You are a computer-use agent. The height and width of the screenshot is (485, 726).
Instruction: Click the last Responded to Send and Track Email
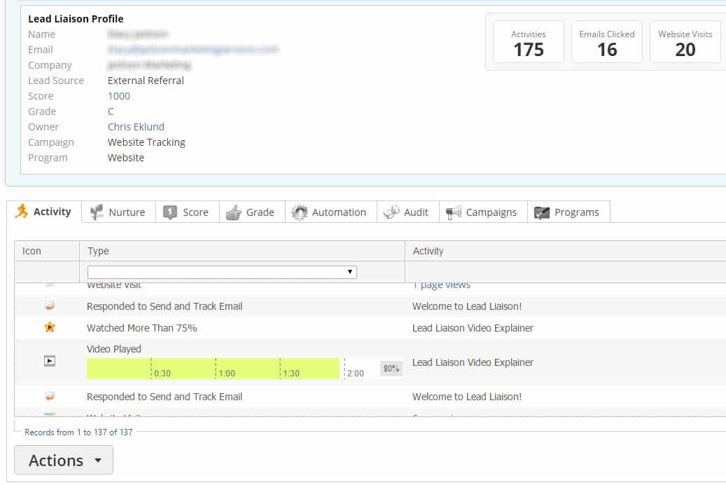click(165, 397)
